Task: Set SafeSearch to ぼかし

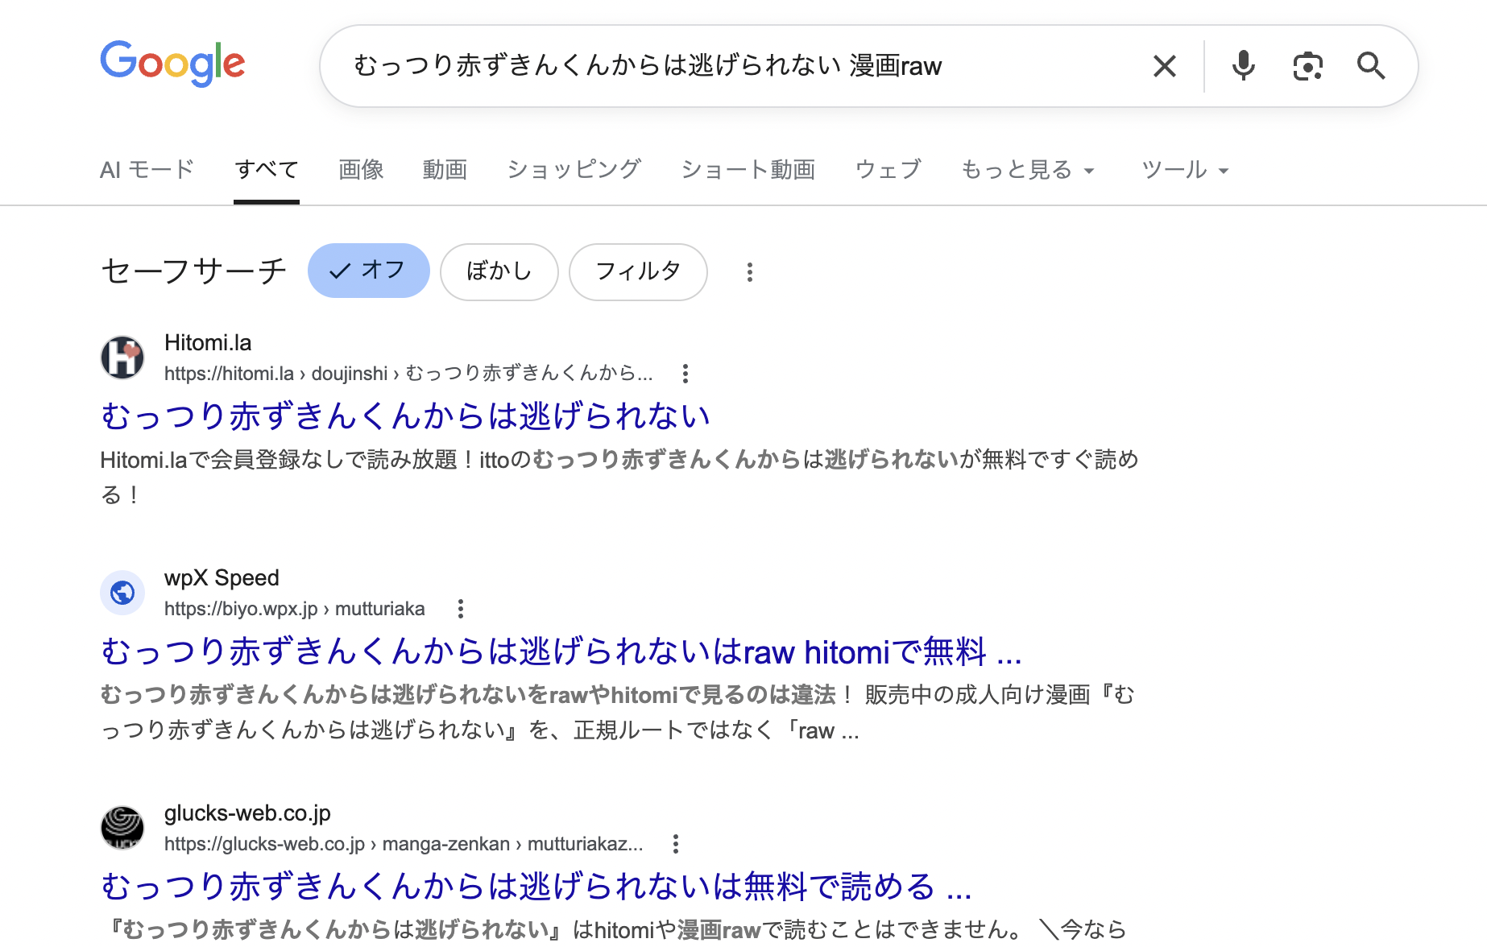Action: tap(499, 271)
